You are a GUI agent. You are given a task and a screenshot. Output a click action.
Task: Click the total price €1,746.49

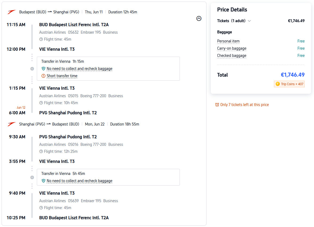pos(293,75)
